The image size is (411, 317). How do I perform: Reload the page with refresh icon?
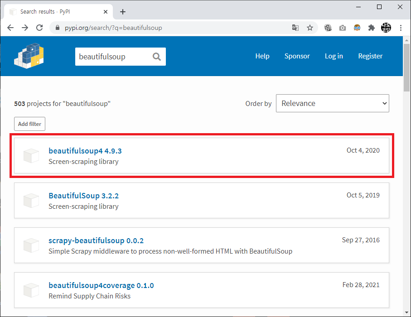[39, 28]
